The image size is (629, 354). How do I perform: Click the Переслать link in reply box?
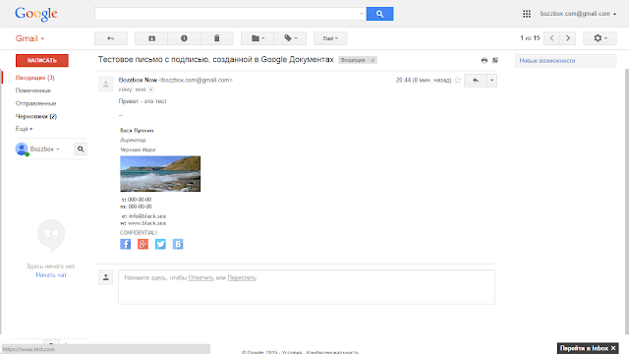coord(242,277)
